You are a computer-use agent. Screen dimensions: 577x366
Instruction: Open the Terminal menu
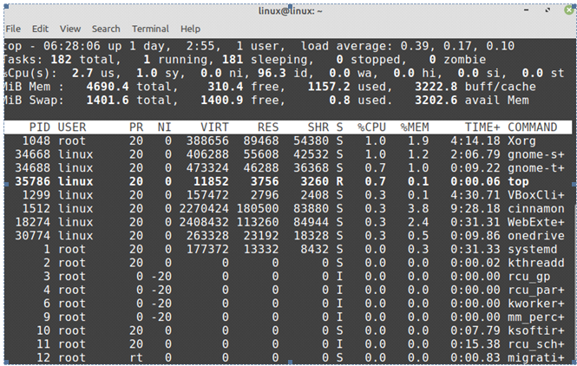[x=150, y=29]
